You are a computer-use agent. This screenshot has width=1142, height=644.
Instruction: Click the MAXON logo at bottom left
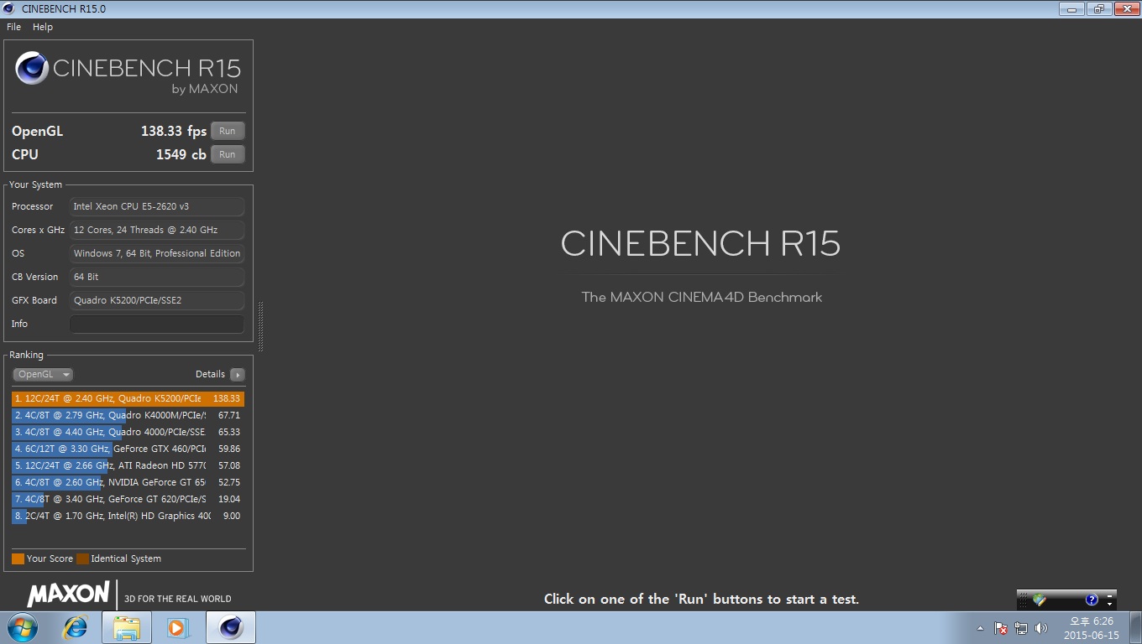click(x=68, y=594)
